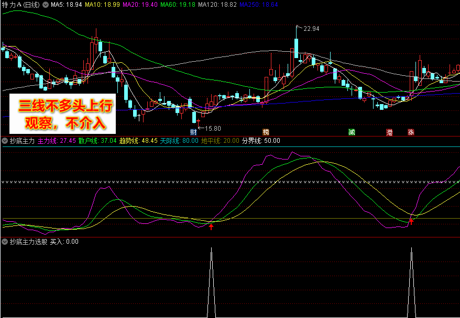Click the 减 event marker icon
Viewport: 460px width, 318px height.
[352, 132]
